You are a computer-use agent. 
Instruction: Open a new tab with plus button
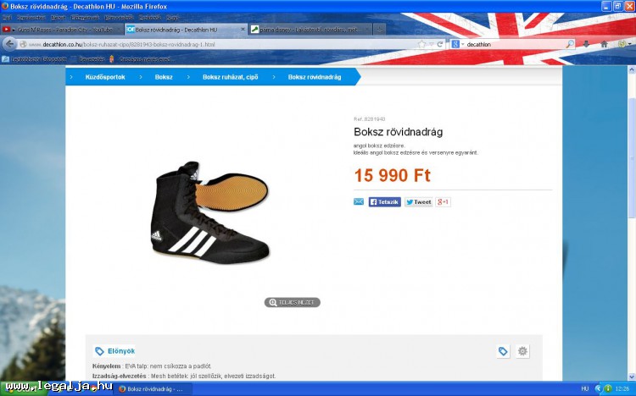(379, 30)
